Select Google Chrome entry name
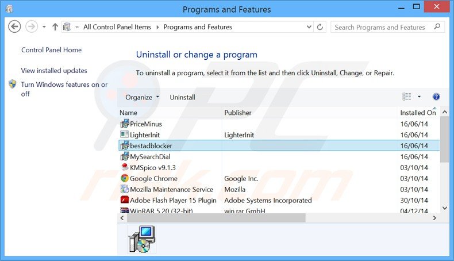Viewport: 454px width, 261px height. (153, 178)
